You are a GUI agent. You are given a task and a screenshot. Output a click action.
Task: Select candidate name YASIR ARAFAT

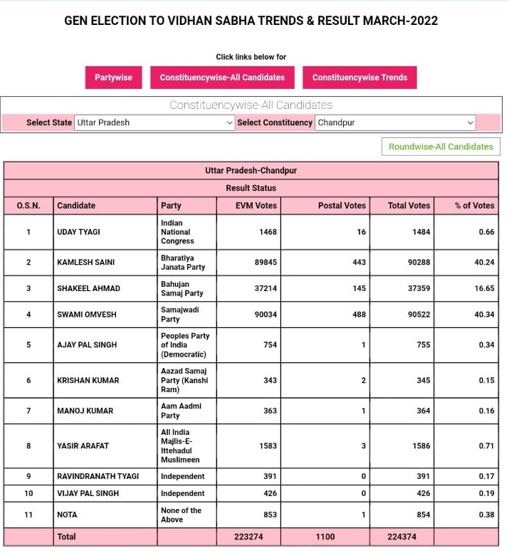pyautogui.click(x=83, y=446)
